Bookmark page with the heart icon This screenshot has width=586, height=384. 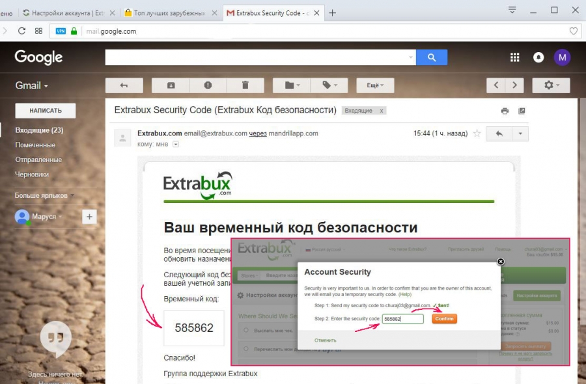pyautogui.click(x=573, y=31)
